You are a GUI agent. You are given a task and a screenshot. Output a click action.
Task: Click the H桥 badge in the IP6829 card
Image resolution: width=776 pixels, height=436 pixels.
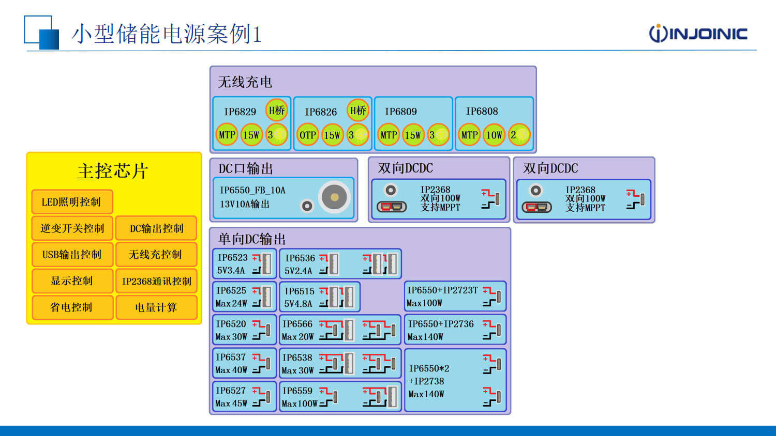277,110
